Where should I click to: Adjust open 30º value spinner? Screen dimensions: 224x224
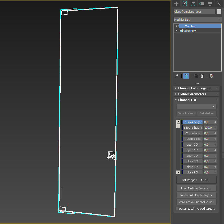click(215, 145)
